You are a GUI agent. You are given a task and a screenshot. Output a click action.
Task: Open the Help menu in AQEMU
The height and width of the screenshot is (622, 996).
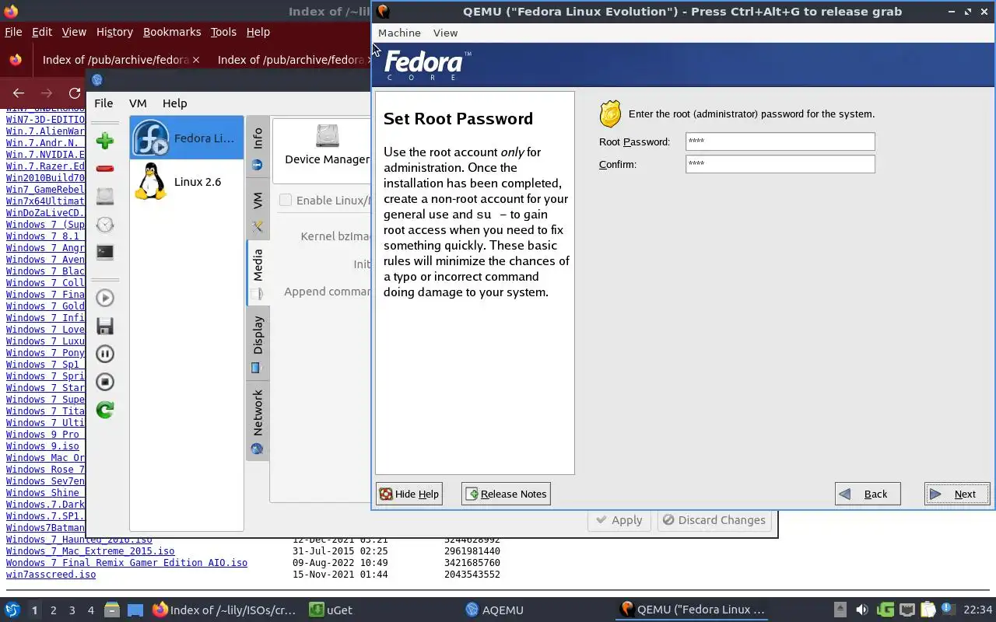pyautogui.click(x=174, y=103)
